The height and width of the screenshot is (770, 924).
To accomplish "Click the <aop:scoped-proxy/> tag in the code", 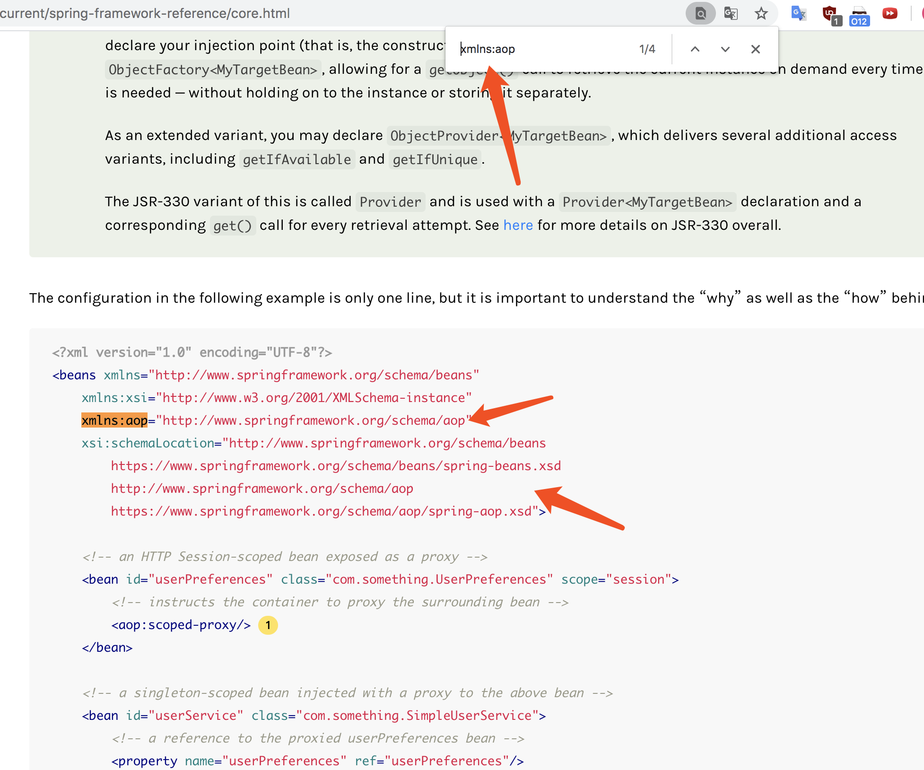I will (181, 625).
